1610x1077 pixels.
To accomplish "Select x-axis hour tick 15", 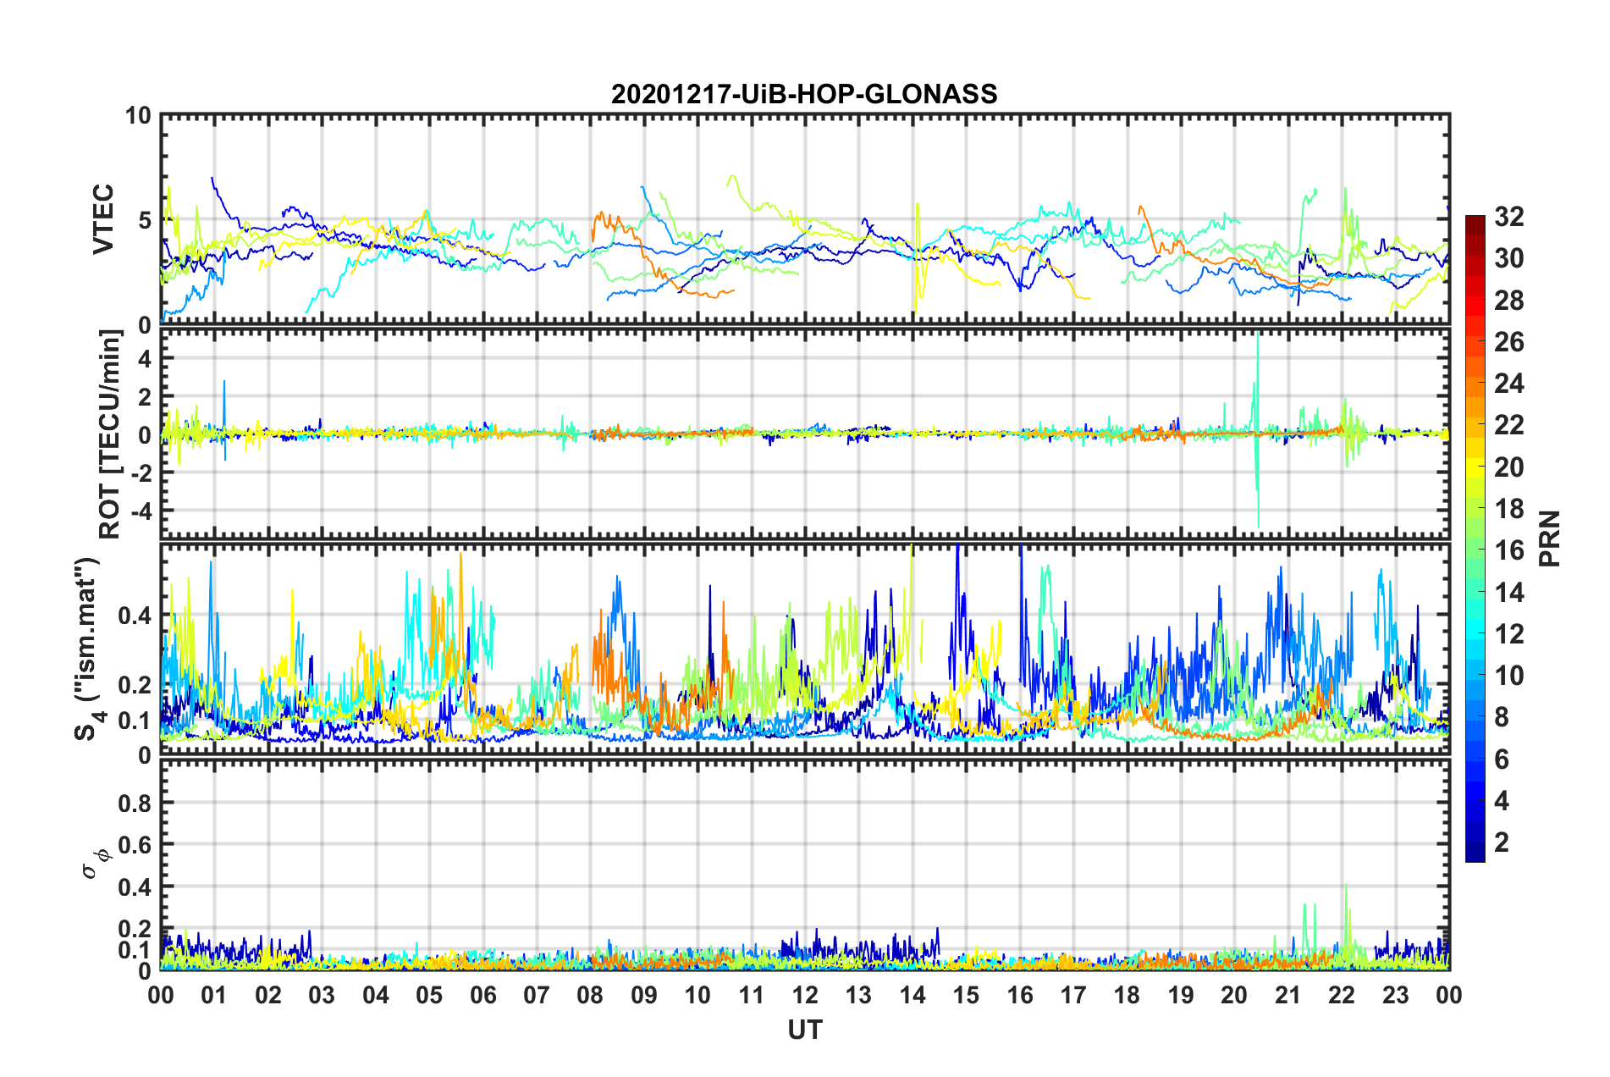I will [966, 995].
